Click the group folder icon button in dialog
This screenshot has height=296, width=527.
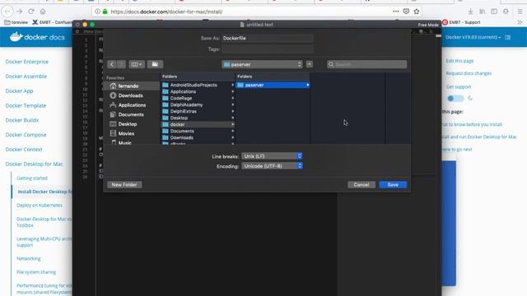[x=155, y=64]
